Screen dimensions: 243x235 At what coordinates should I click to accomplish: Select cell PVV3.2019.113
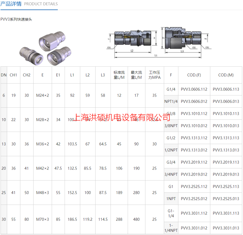(x=226, y=162)
